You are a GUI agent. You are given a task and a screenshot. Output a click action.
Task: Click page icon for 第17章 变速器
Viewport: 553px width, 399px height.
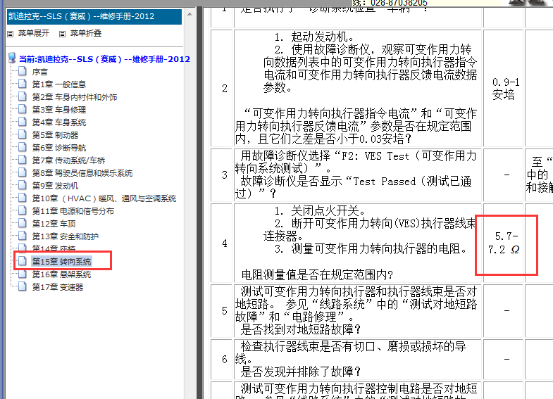(23, 286)
